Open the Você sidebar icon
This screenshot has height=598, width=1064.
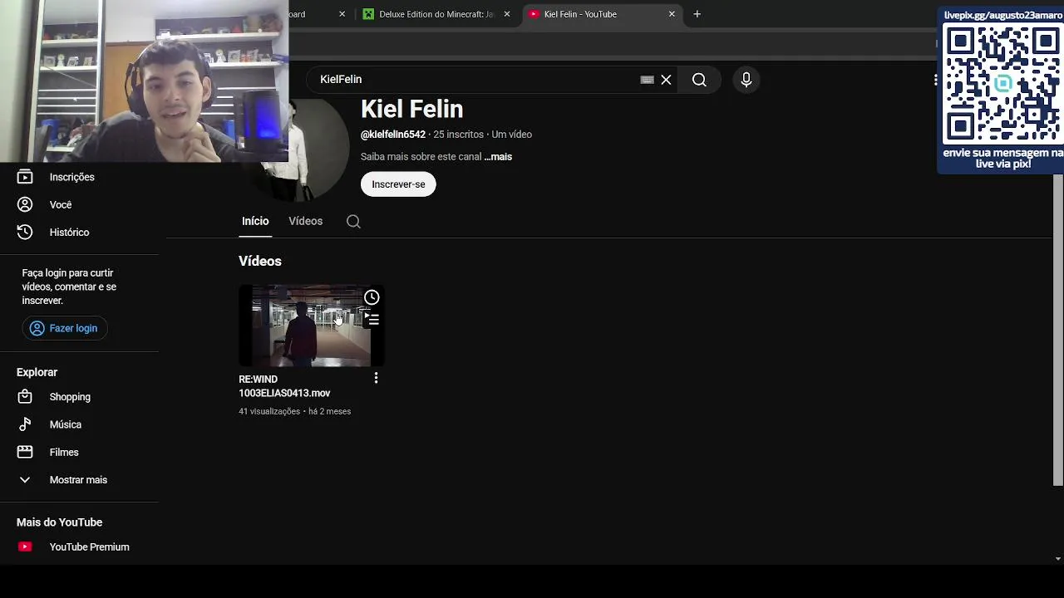point(25,204)
